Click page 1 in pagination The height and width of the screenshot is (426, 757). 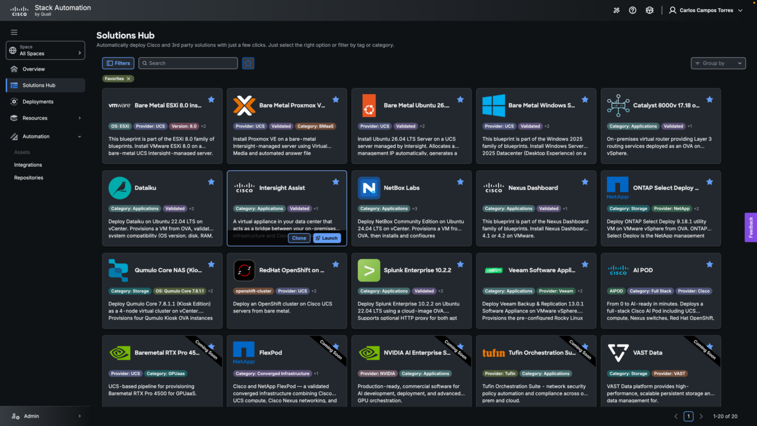(x=688, y=417)
